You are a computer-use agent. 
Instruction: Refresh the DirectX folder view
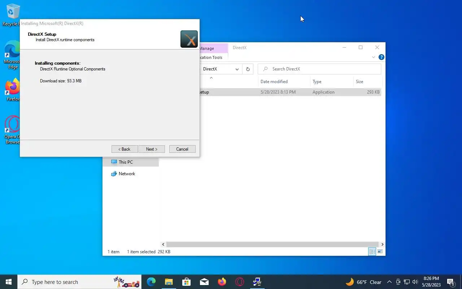(248, 69)
